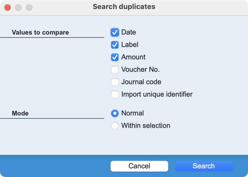248x177 pixels.
Task: Click the 'Journal code' label text
Action: tap(141, 82)
